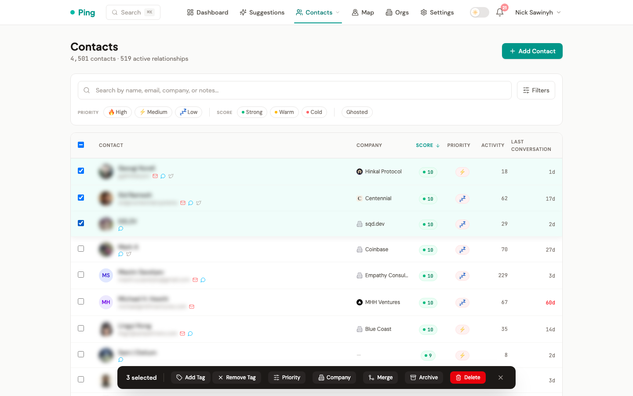The height and width of the screenshot is (396, 633).
Task: Click the MH avatar
Action: tap(106, 302)
